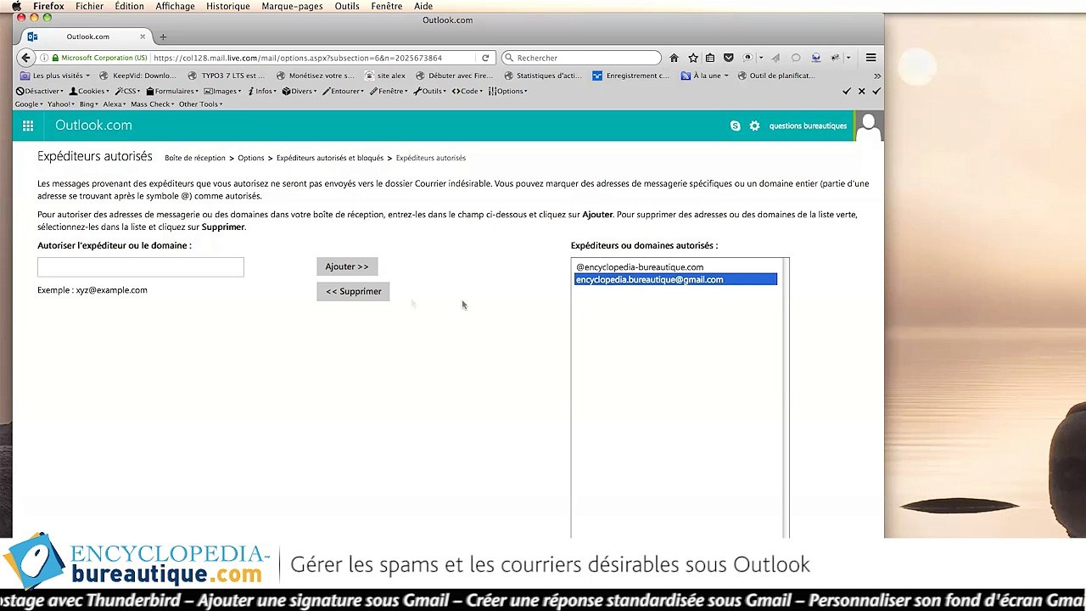Open the Google SEO toolbar dropdown
The image size is (1086, 611).
(x=28, y=104)
